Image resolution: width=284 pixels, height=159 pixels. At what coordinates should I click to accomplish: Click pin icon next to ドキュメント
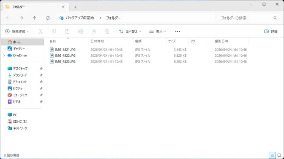click(x=41, y=82)
